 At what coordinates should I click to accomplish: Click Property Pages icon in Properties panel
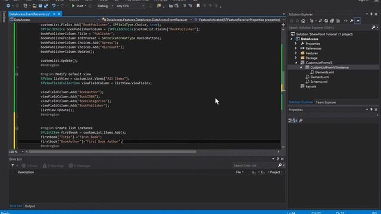(x=301, y=121)
